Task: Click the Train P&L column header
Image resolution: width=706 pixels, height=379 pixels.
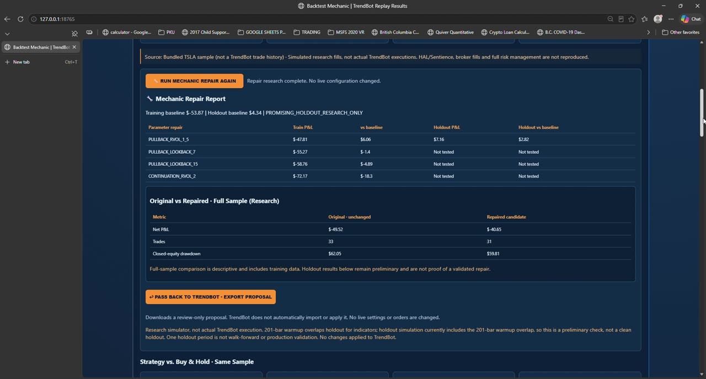Action: [x=303, y=127]
